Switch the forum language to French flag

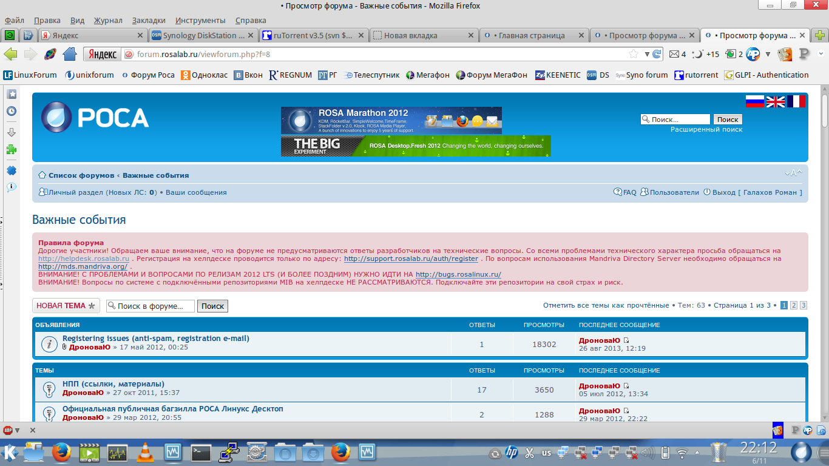click(x=796, y=101)
